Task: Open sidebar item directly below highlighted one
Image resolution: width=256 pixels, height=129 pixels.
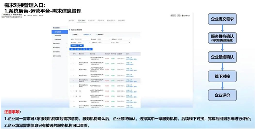Action: click(x=58, y=36)
